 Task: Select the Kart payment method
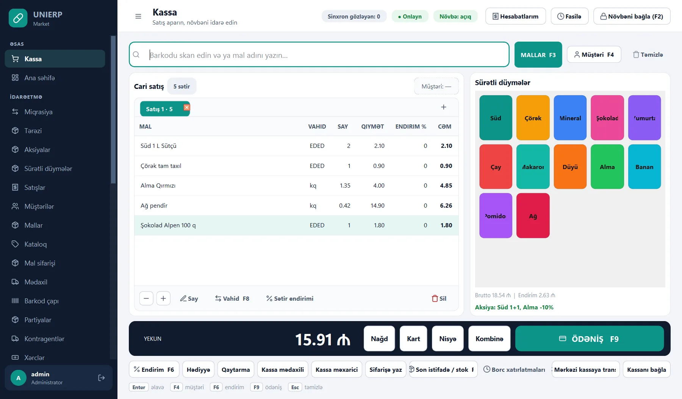click(x=413, y=339)
